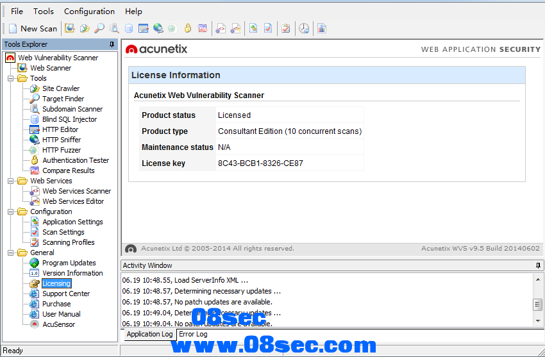The height and width of the screenshot is (357, 545).
Task: Open Application Settings in the tree
Action: (x=72, y=222)
